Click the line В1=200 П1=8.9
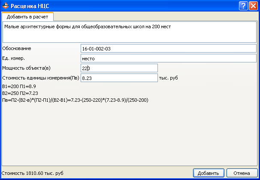Viewport: 260px width, 180px height. [22, 86]
